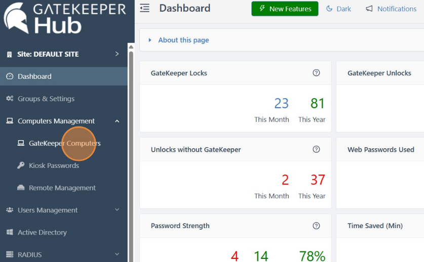
Task: Click the green New Features button
Action: click(285, 9)
